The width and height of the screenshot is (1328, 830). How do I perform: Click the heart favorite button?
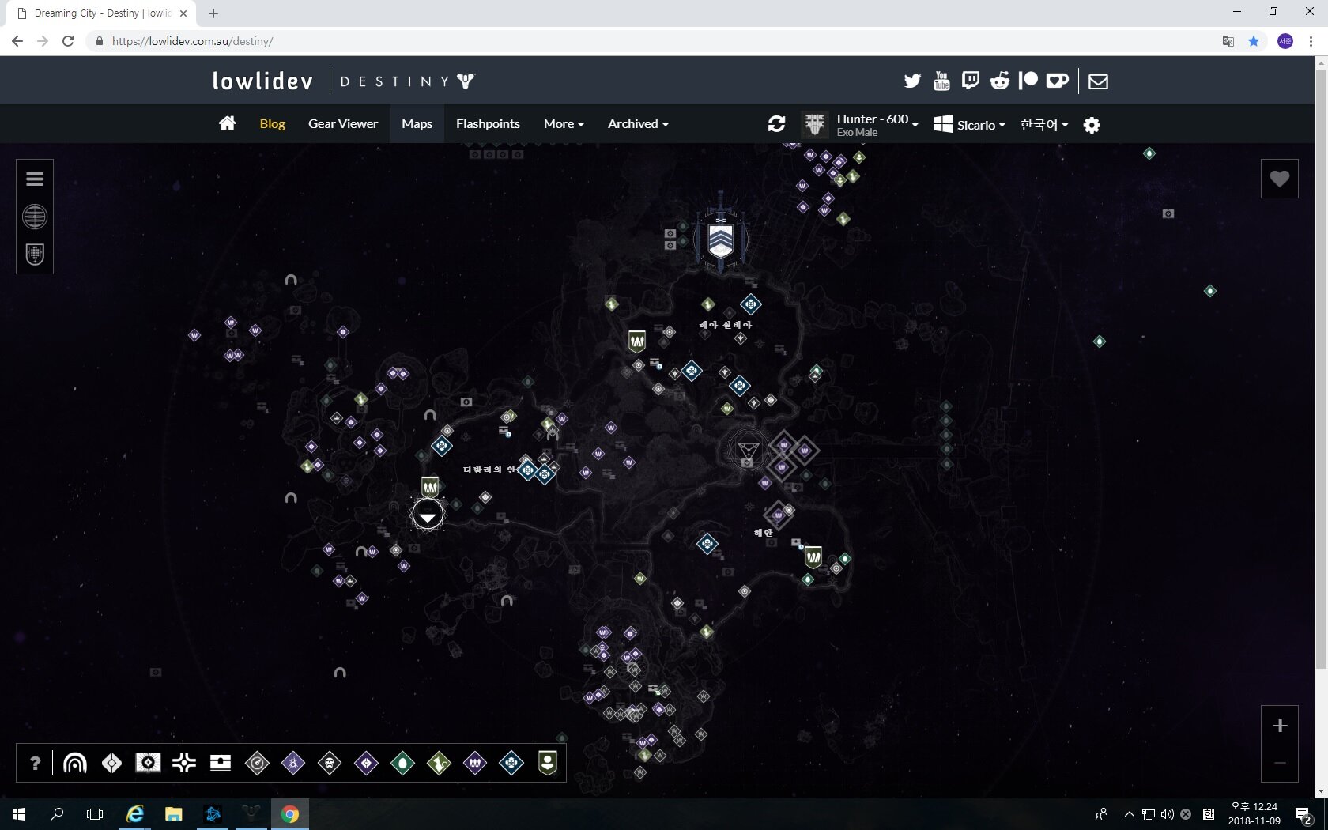point(1280,179)
